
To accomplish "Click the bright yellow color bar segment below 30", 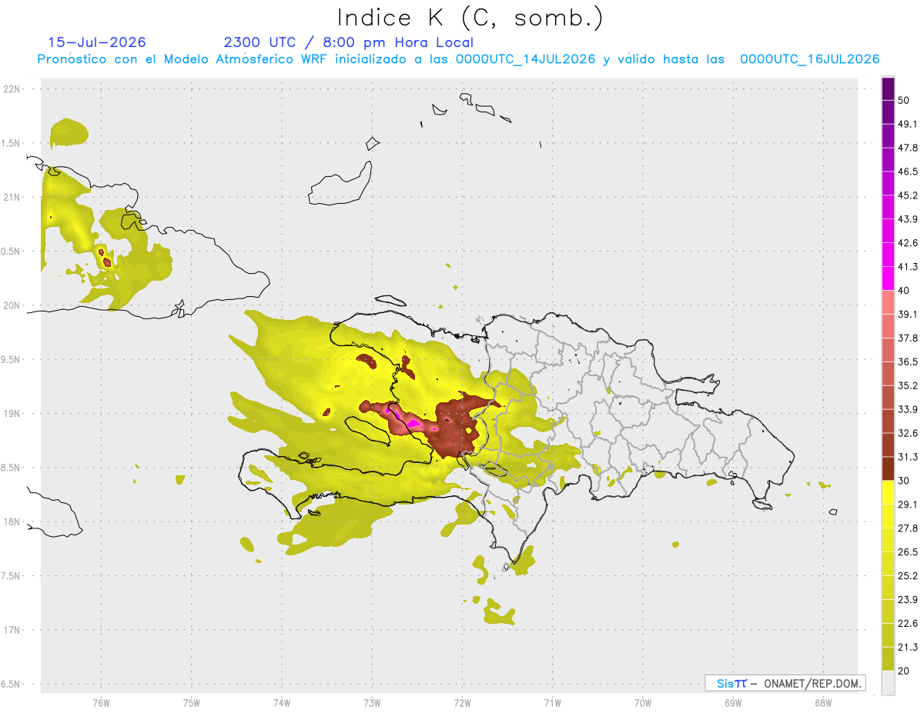I will 888,492.
